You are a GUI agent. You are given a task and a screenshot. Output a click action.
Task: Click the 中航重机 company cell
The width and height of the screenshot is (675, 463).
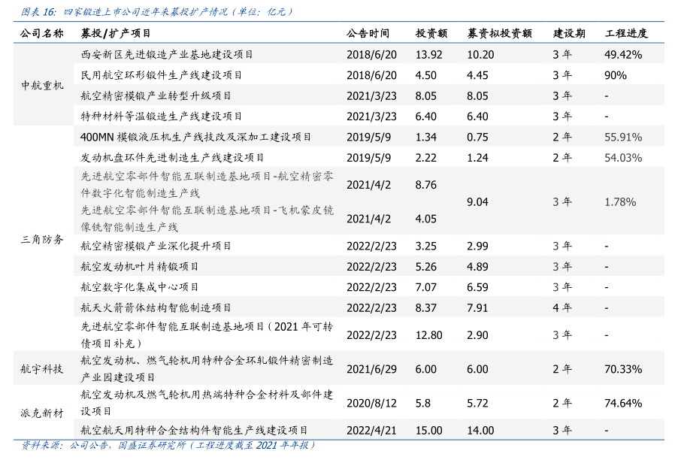point(42,86)
